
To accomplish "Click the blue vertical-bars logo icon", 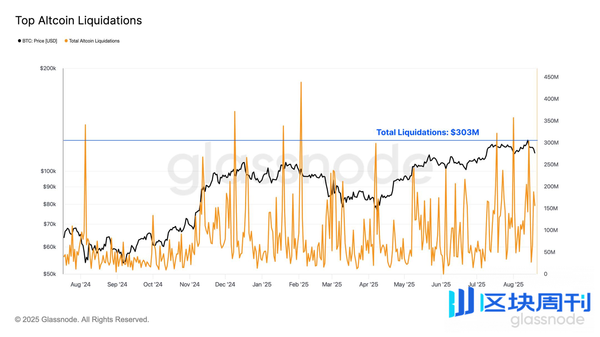I will coord(461,302).
